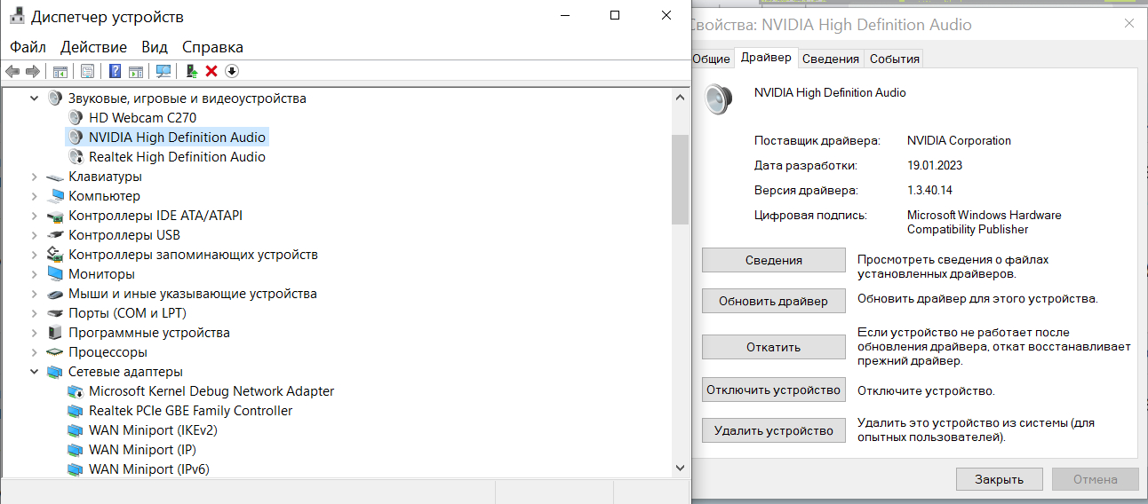Click the black down-arrow disable device icon
Screen dimensions: 1148x504
coord(232,71)
